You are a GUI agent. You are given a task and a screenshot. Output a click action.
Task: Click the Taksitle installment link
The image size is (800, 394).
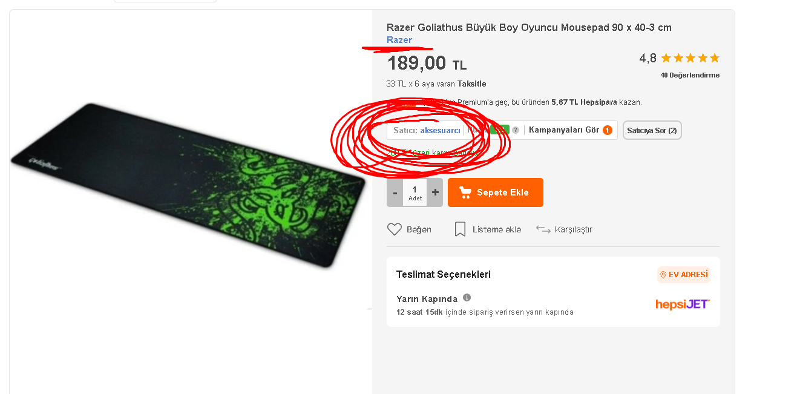click(x=472, y=84)
